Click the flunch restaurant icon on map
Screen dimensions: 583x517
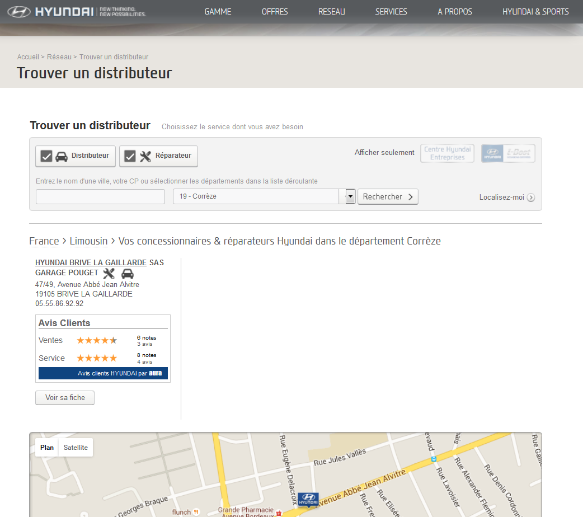coord(196,512)
